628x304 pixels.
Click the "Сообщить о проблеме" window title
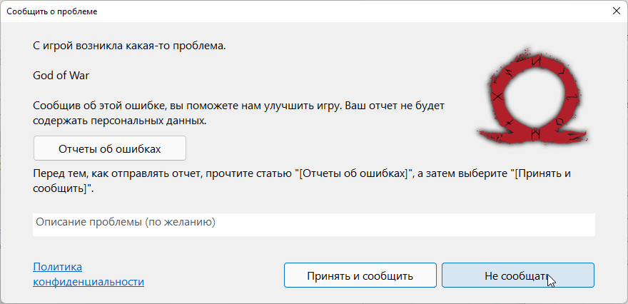tap(52, 12)
